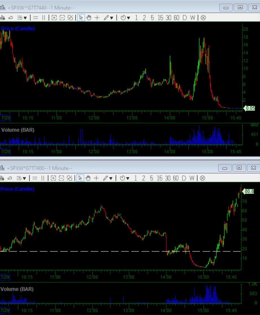Reset zoom on top 7440 chart
The image size is (260, 315).
[x=70, y=18]
